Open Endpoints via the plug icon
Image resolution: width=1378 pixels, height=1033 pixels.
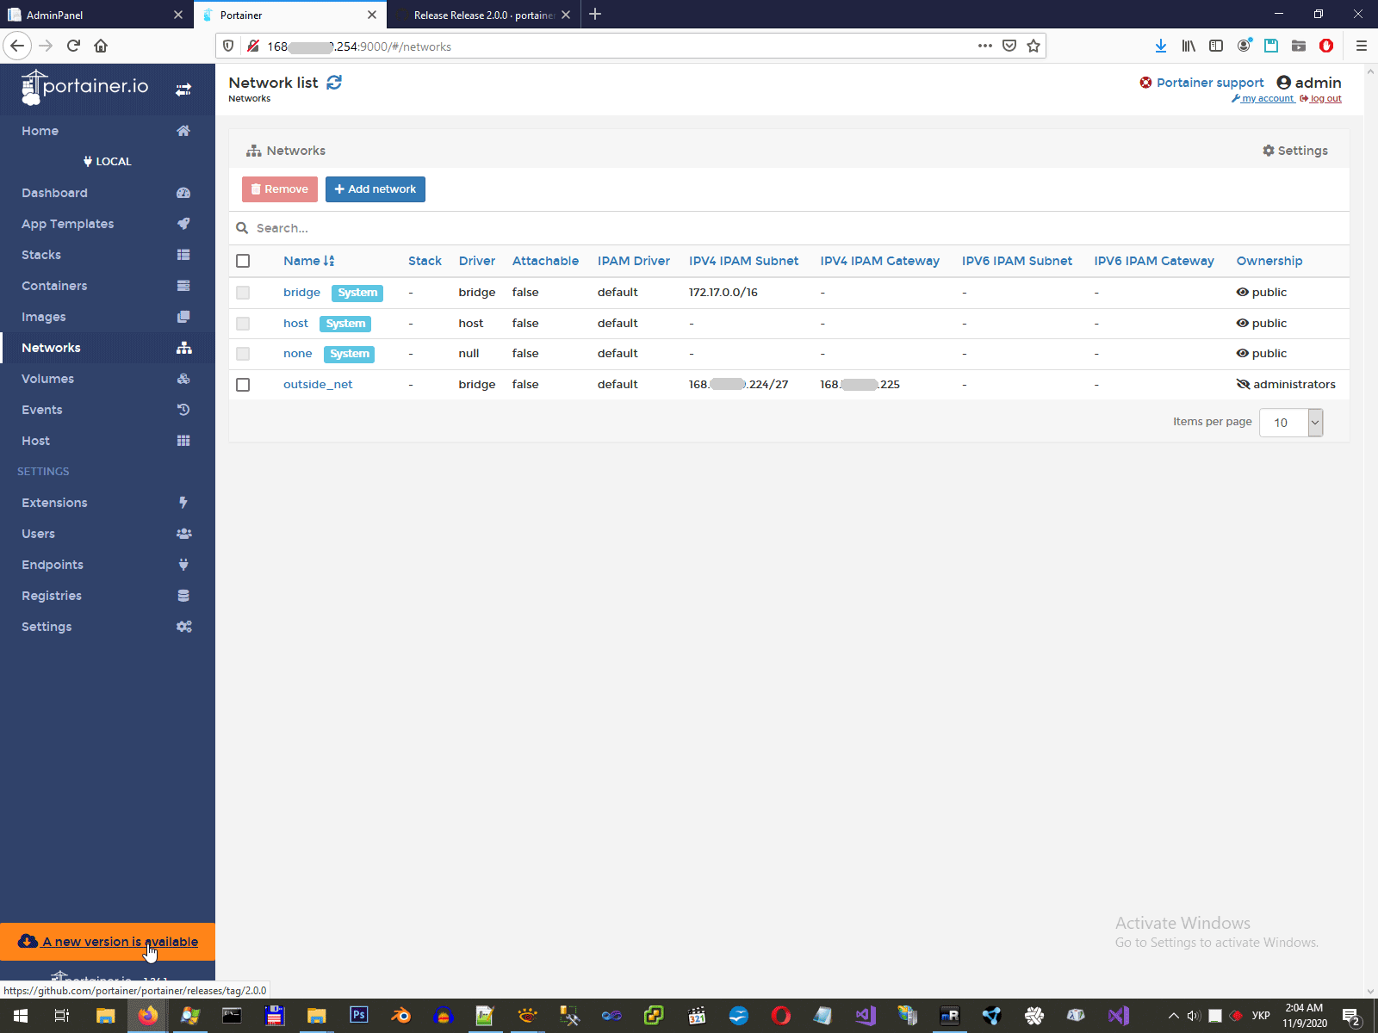(x=183, y=565)
